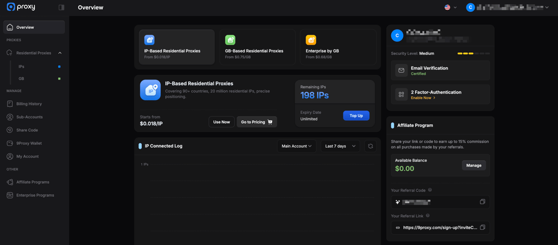Click the 9Proxy Wallet icon
Image resolution: width=558 pixels, height=245 pixels.
pos(10,143)
